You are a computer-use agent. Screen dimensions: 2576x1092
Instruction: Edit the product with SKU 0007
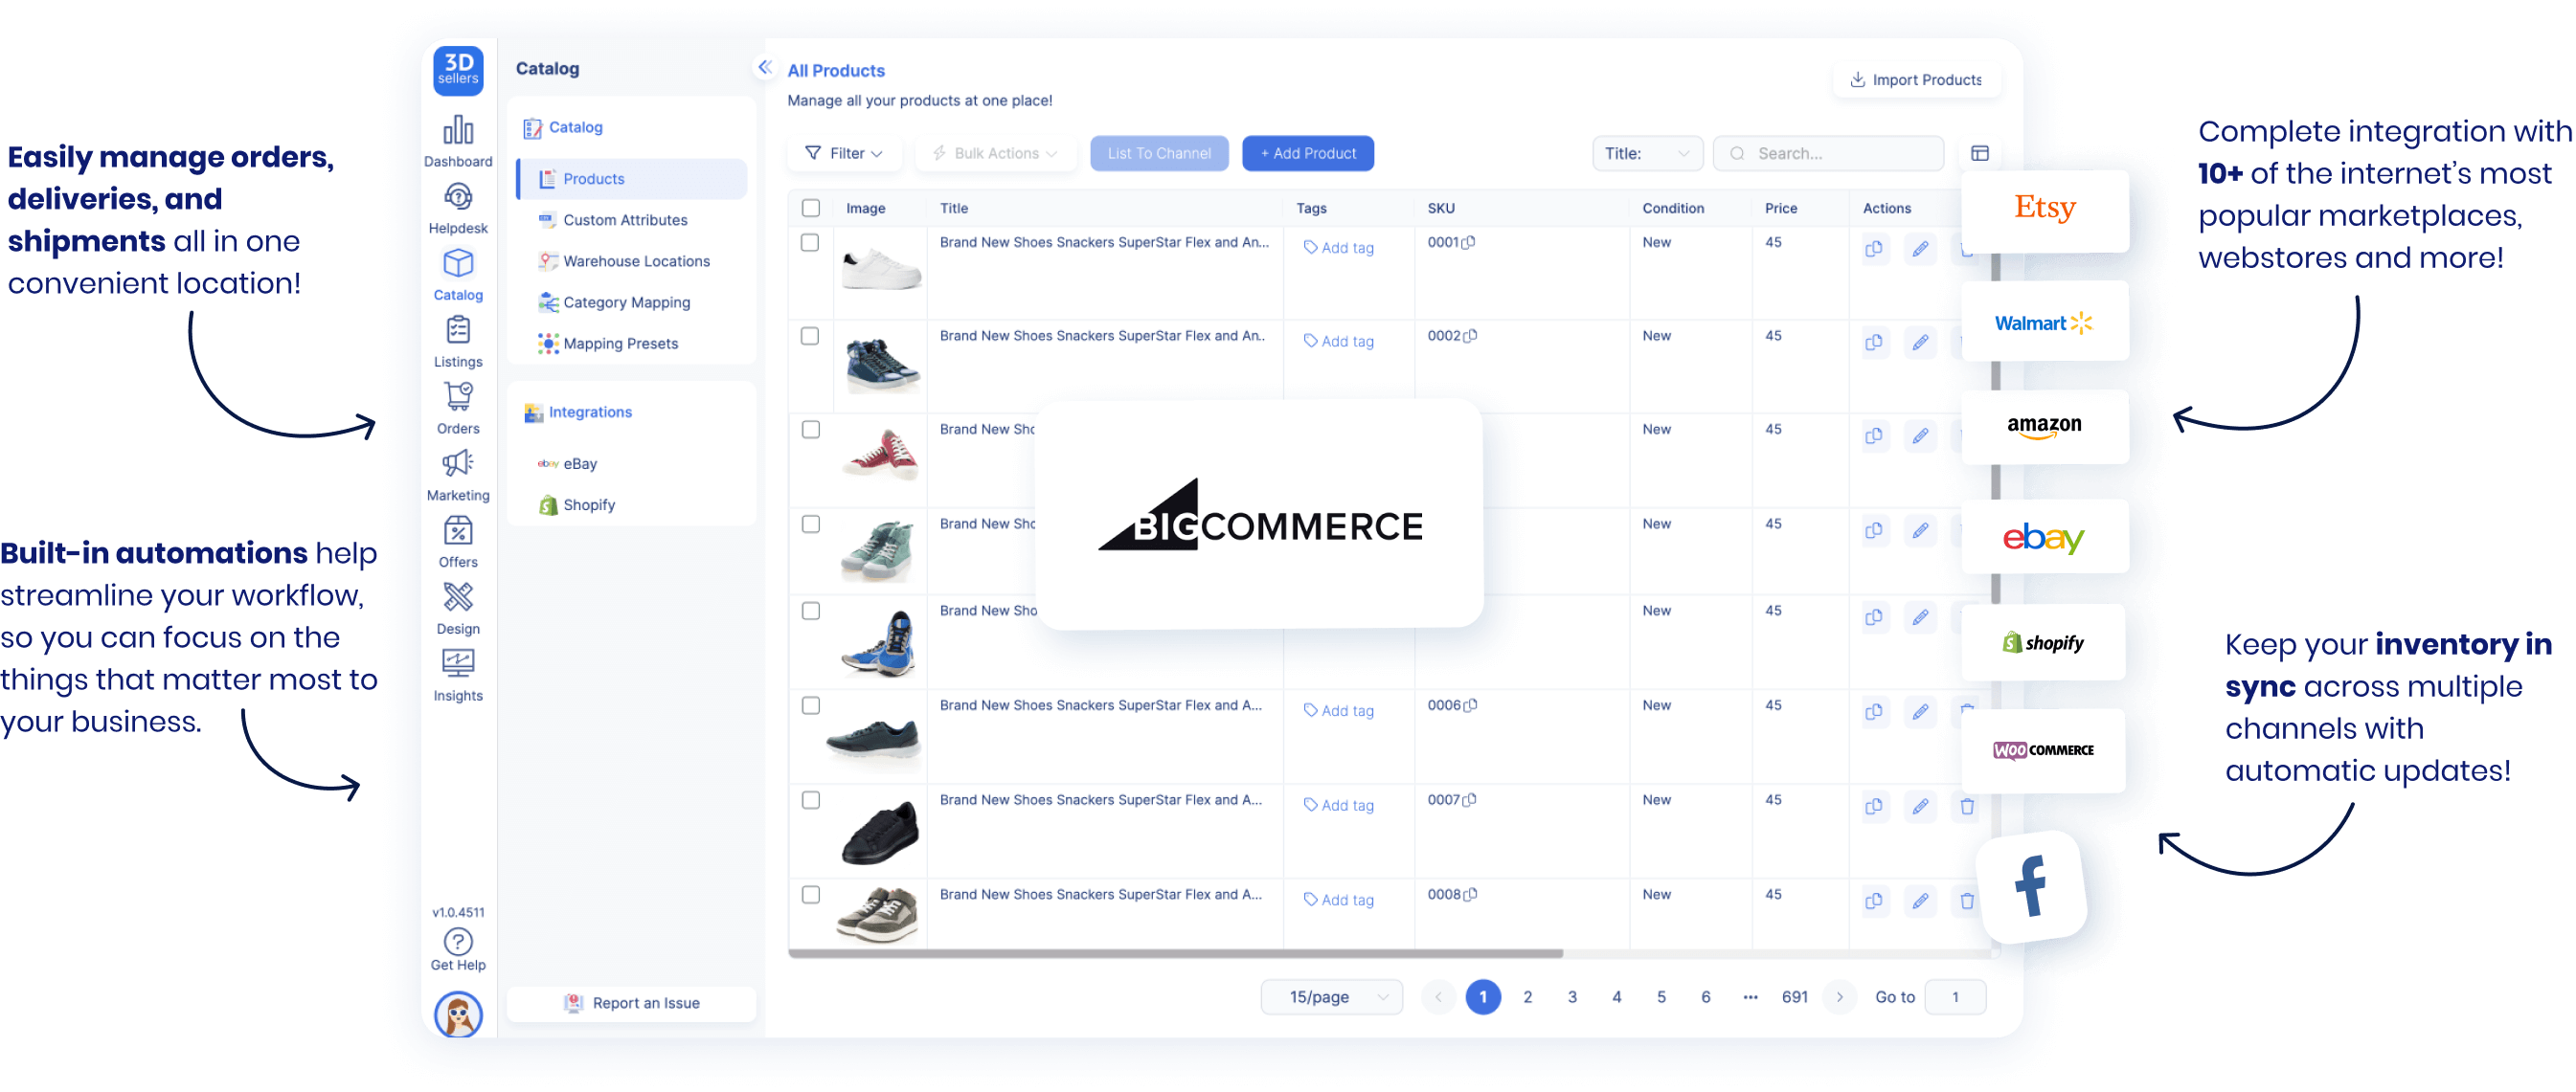click(1920, 806)
